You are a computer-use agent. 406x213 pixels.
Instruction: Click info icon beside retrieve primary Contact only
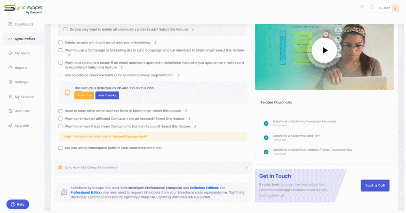pyautogui.click(x=195, y=126)
